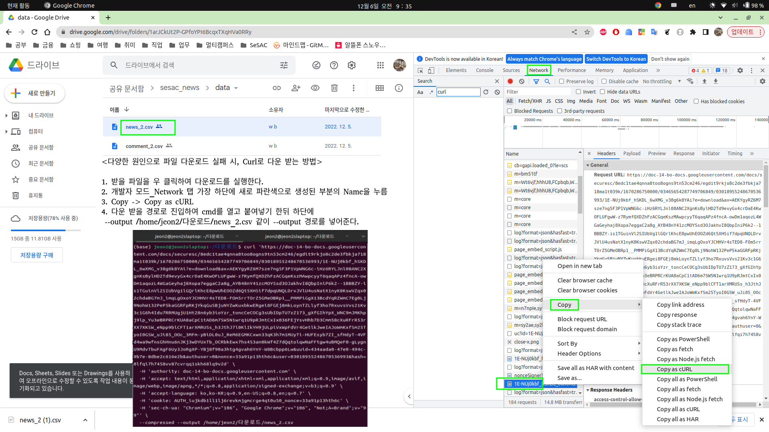Tick the Hide data URLs checkbox
The height and width of the screenshot is (432, 769).
point(602,92)
